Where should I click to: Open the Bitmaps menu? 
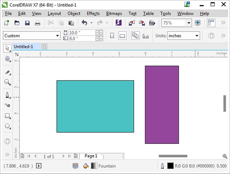(114, 13)
